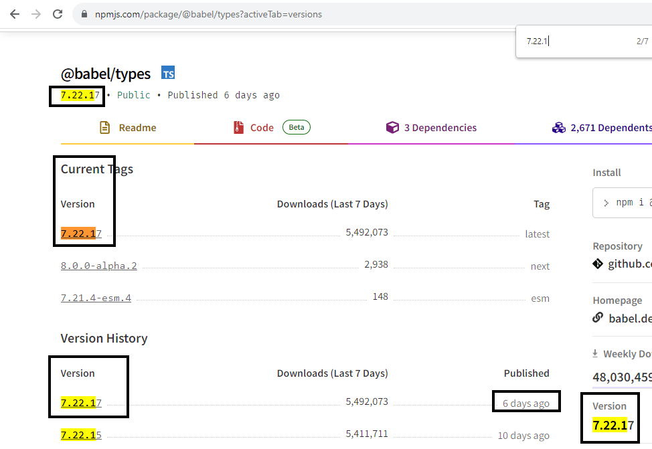Select the homepage chain-link icon
Screen dimensions: 652x449
point(598,318)
